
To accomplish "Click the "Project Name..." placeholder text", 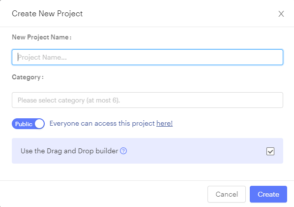I will (42, 57).
